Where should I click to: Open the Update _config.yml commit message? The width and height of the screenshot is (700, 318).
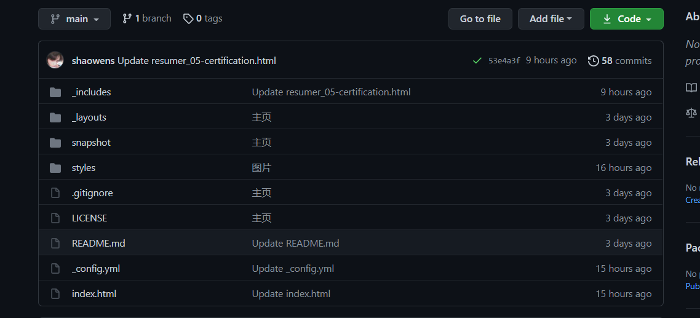[293, 269]
